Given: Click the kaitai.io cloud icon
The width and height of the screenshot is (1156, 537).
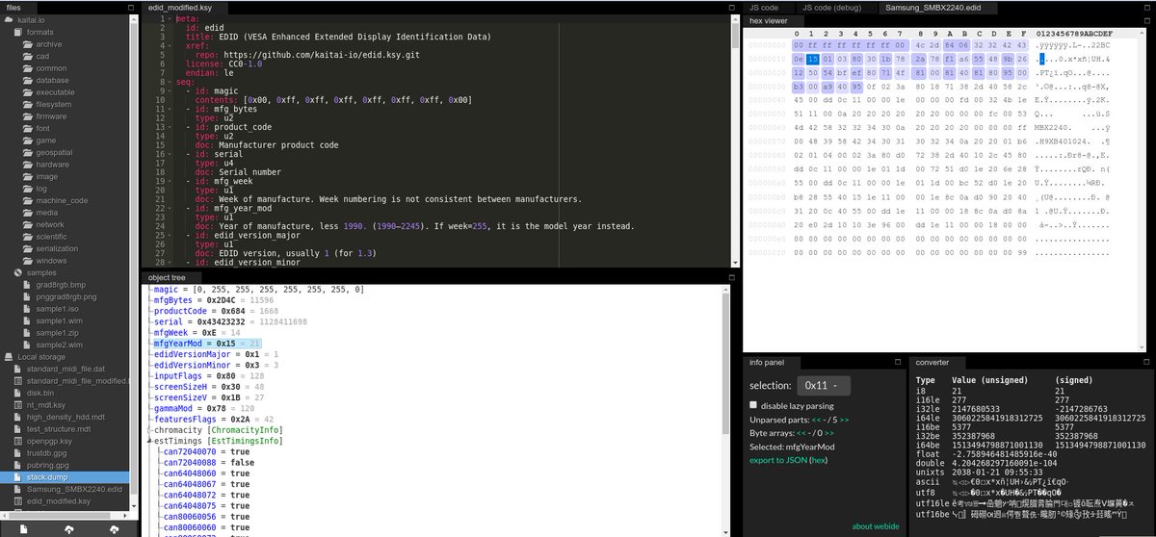Looking at the screenshot, I should tap(9, 19).
